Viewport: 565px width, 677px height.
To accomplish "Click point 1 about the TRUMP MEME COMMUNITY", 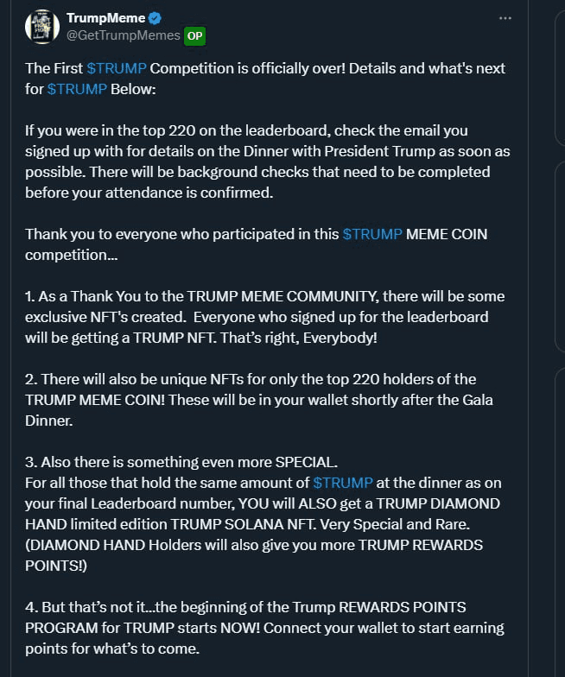I will [x=265, y=317].
